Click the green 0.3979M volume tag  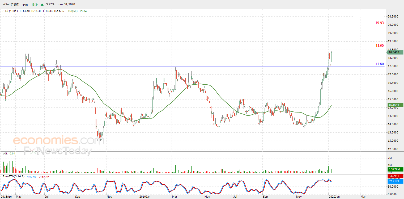(x=395, y=170)
